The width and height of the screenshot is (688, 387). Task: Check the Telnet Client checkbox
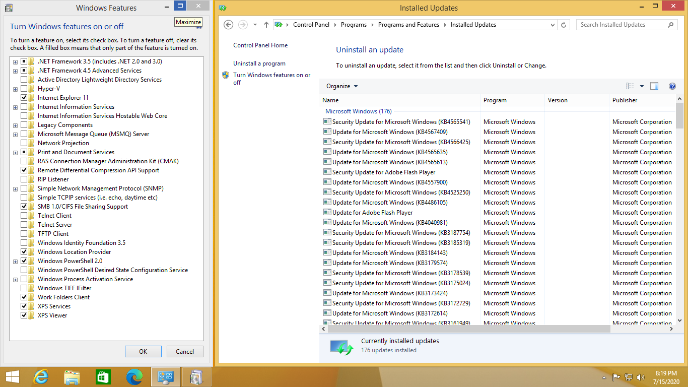[24, 216]
